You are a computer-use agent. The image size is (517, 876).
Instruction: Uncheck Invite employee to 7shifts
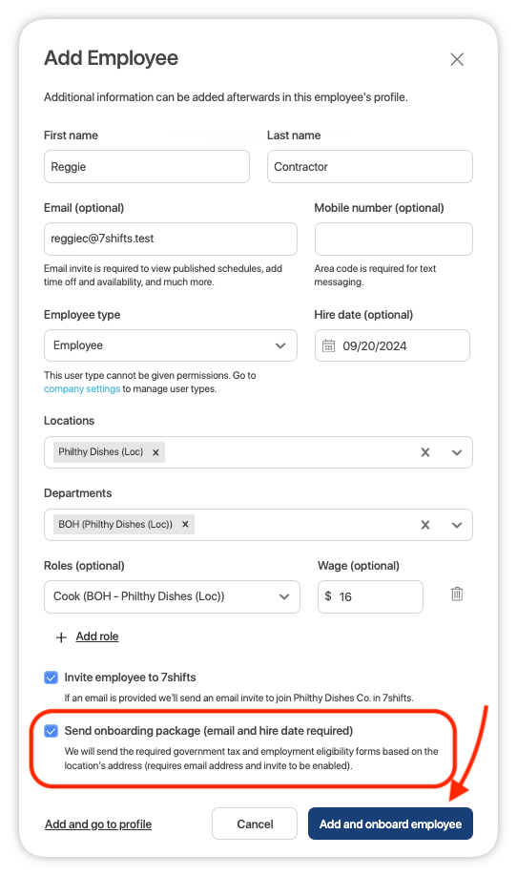[x=51, y=678]
